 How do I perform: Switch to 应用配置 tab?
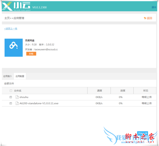point(20,76)
